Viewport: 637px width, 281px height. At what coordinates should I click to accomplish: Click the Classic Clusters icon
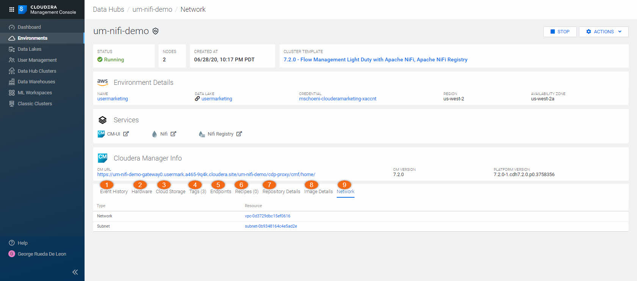click(x=12, y=104)
